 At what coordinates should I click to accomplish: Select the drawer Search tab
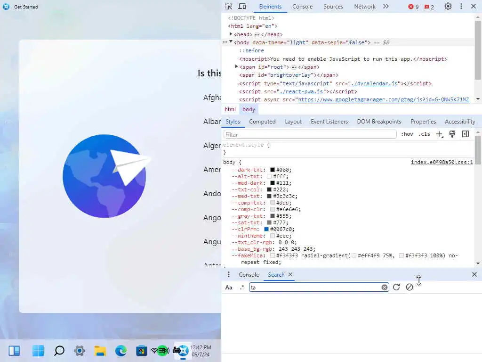276,275
